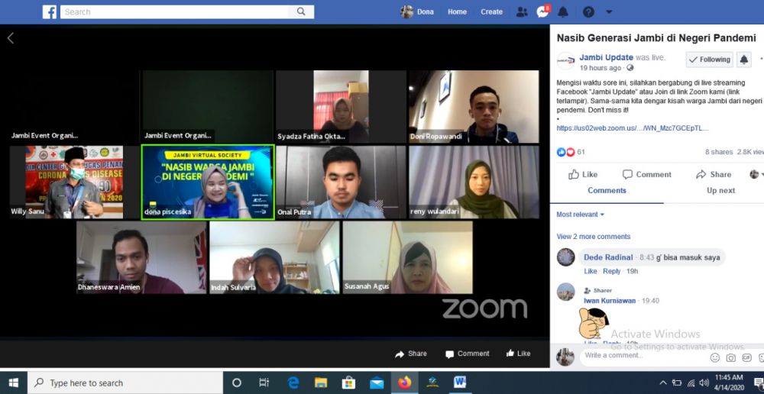Click the Facebook search field
Image resolution: width=764 pixels, height=394 pixels.
174,11
